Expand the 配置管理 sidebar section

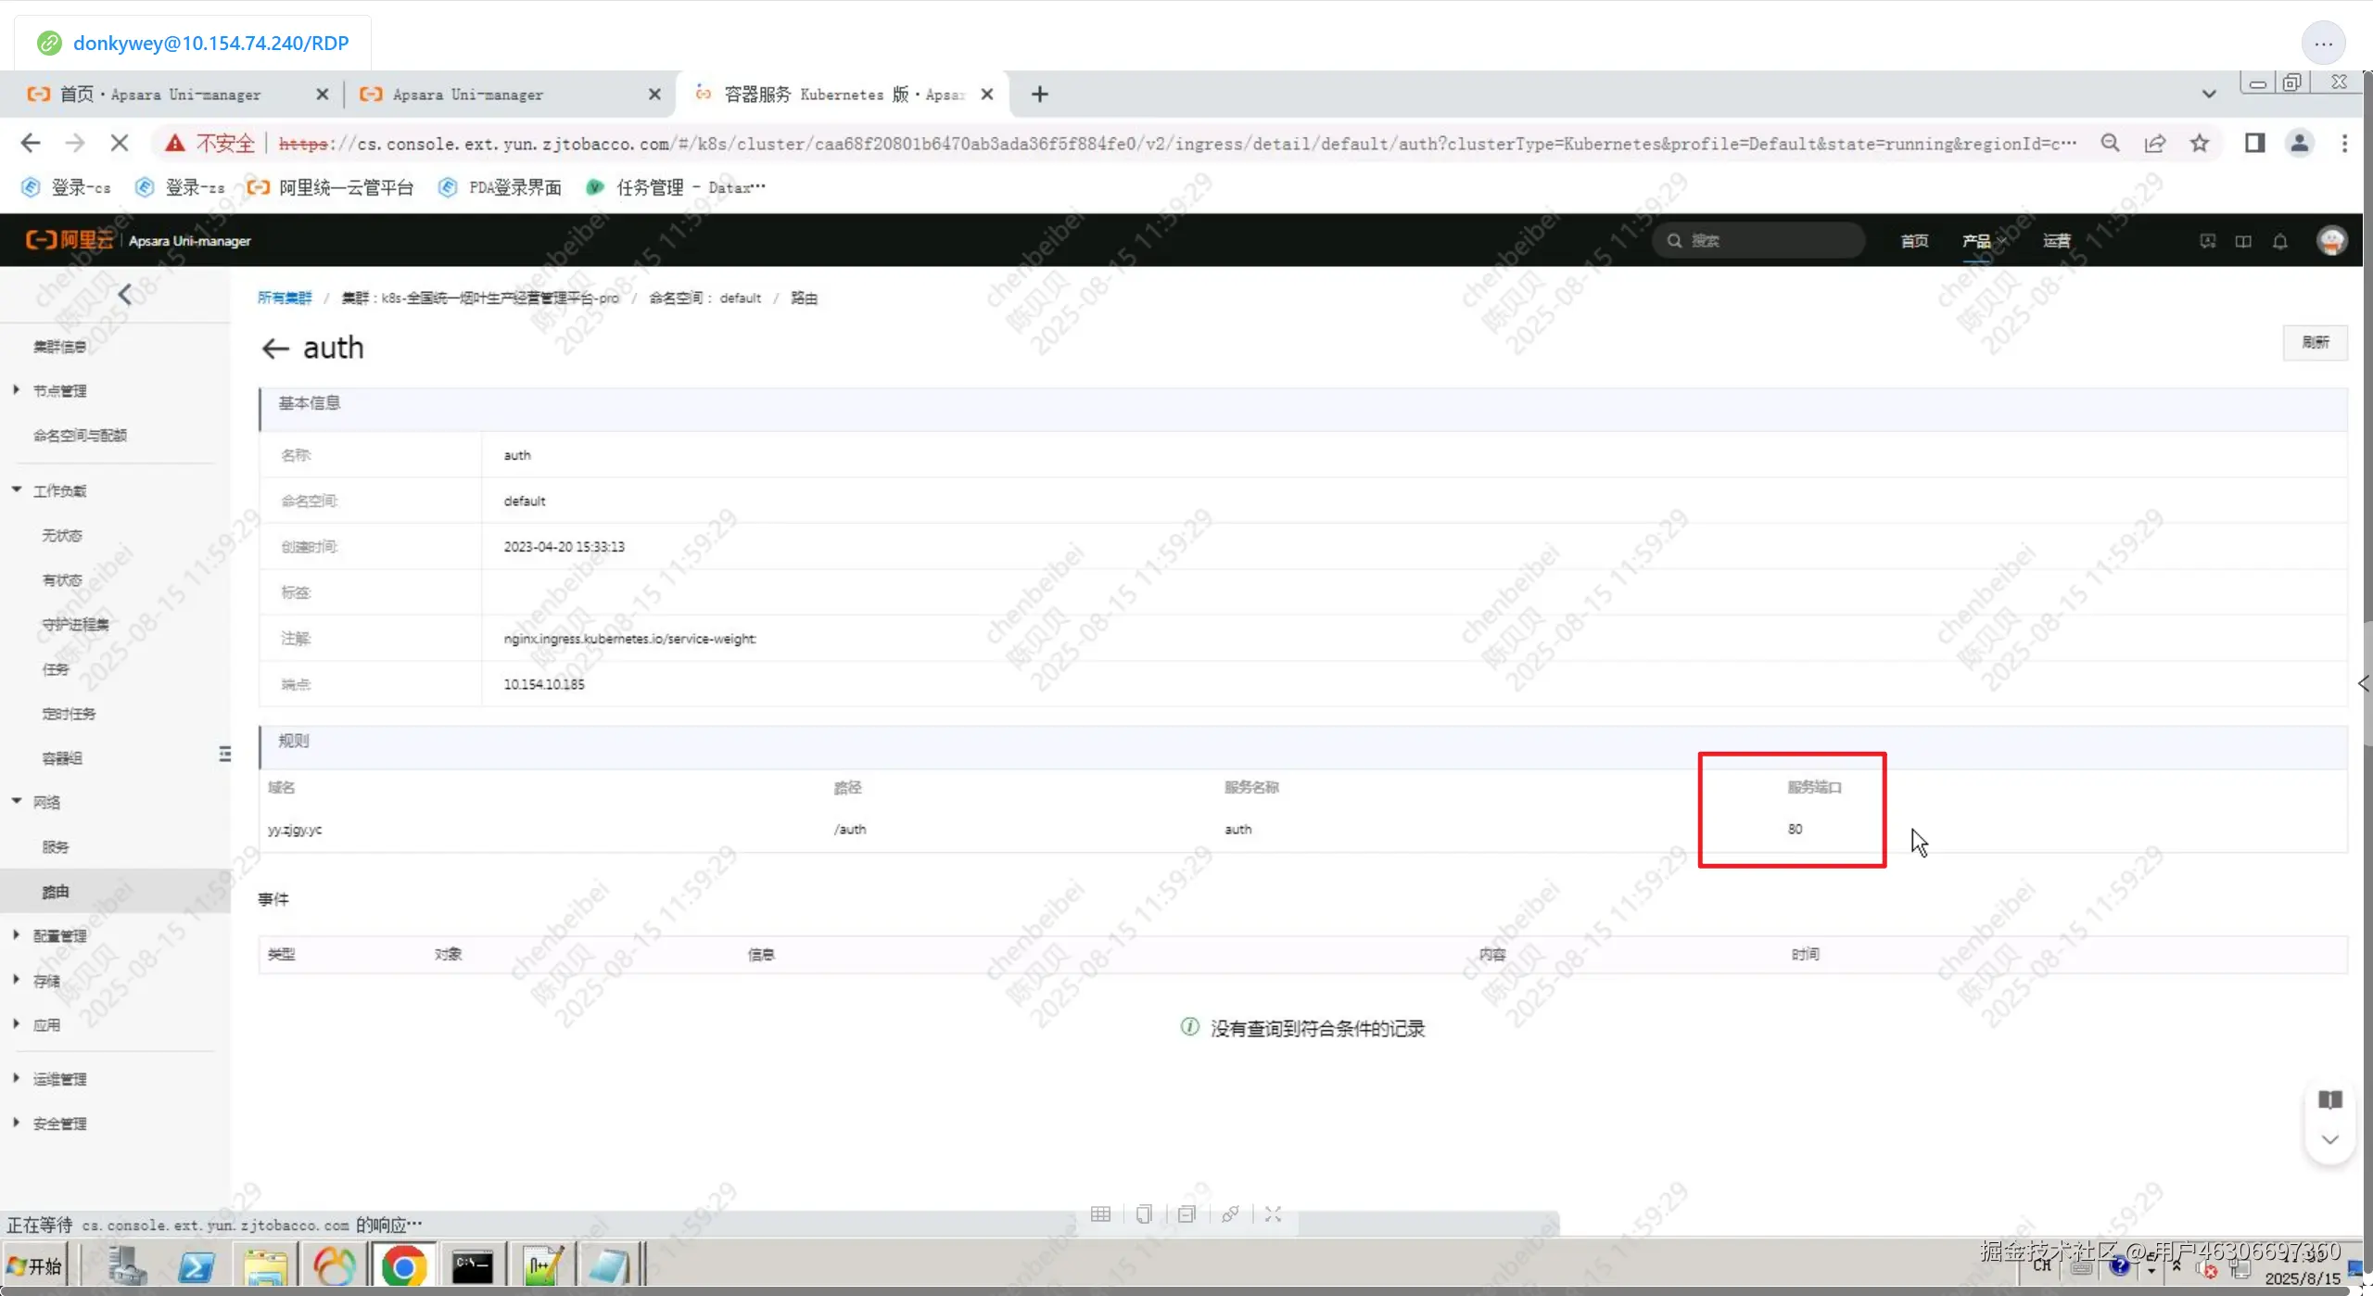[x=59, y=936]
